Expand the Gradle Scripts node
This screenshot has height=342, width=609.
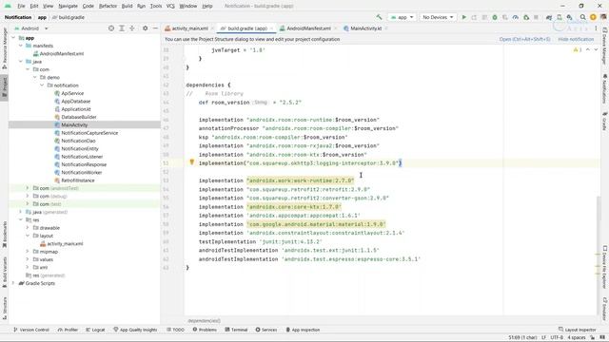pos(13,283)
